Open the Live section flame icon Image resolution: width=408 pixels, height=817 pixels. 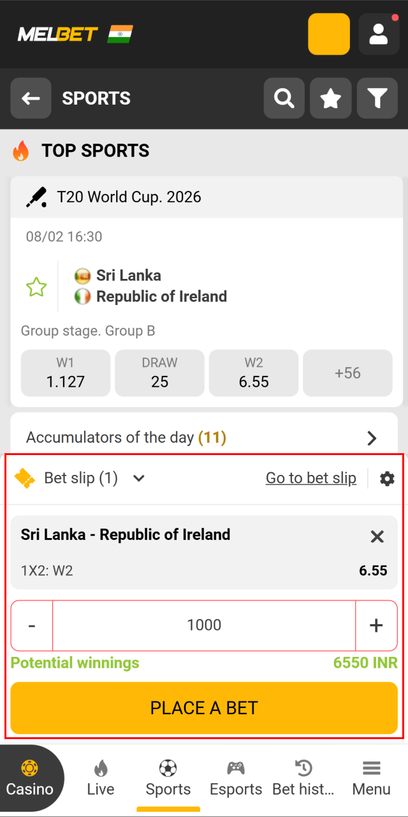100,778
